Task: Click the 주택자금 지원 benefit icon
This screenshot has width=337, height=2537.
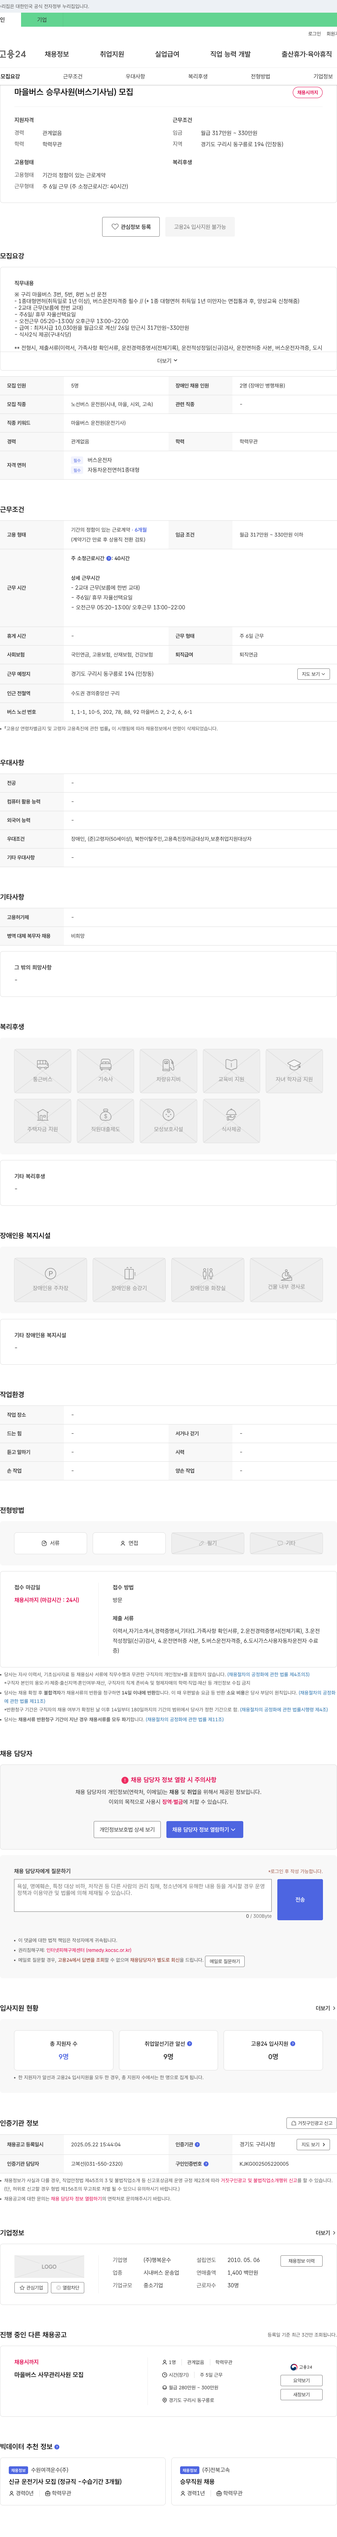Action: pyautogui.click(x=42, y=1121)
